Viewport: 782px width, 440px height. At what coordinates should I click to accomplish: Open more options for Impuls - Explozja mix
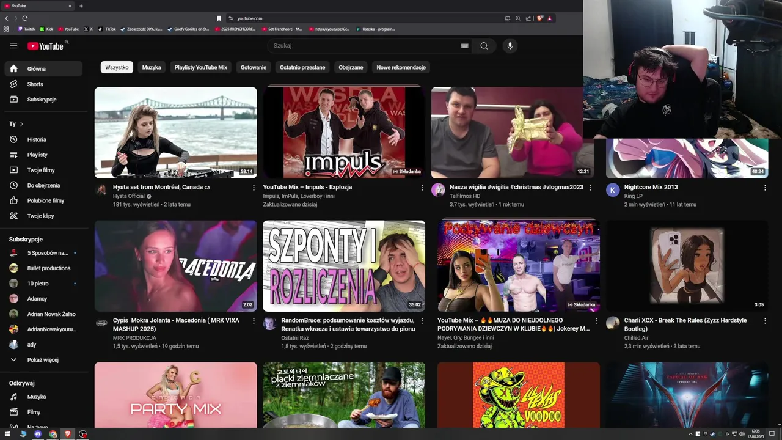[x=422, y=188]
